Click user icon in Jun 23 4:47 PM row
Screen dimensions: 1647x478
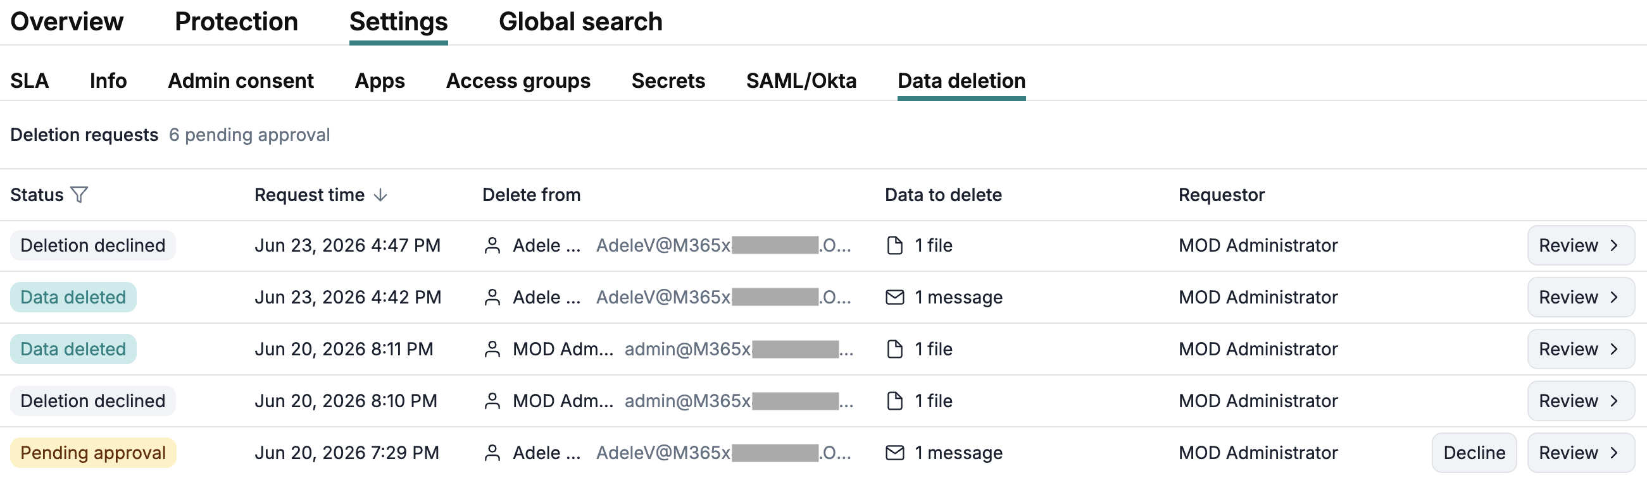coord(492,245)
